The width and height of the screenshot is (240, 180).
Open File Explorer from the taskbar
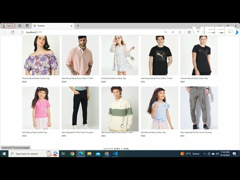tap(89, 154)
